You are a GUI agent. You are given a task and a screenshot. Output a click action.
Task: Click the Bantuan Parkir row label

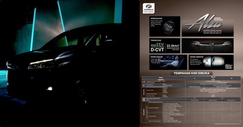pos(152,116)
